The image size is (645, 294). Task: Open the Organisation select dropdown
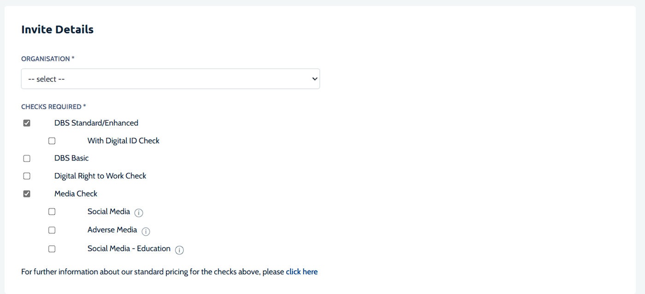[x=170, y=79]
